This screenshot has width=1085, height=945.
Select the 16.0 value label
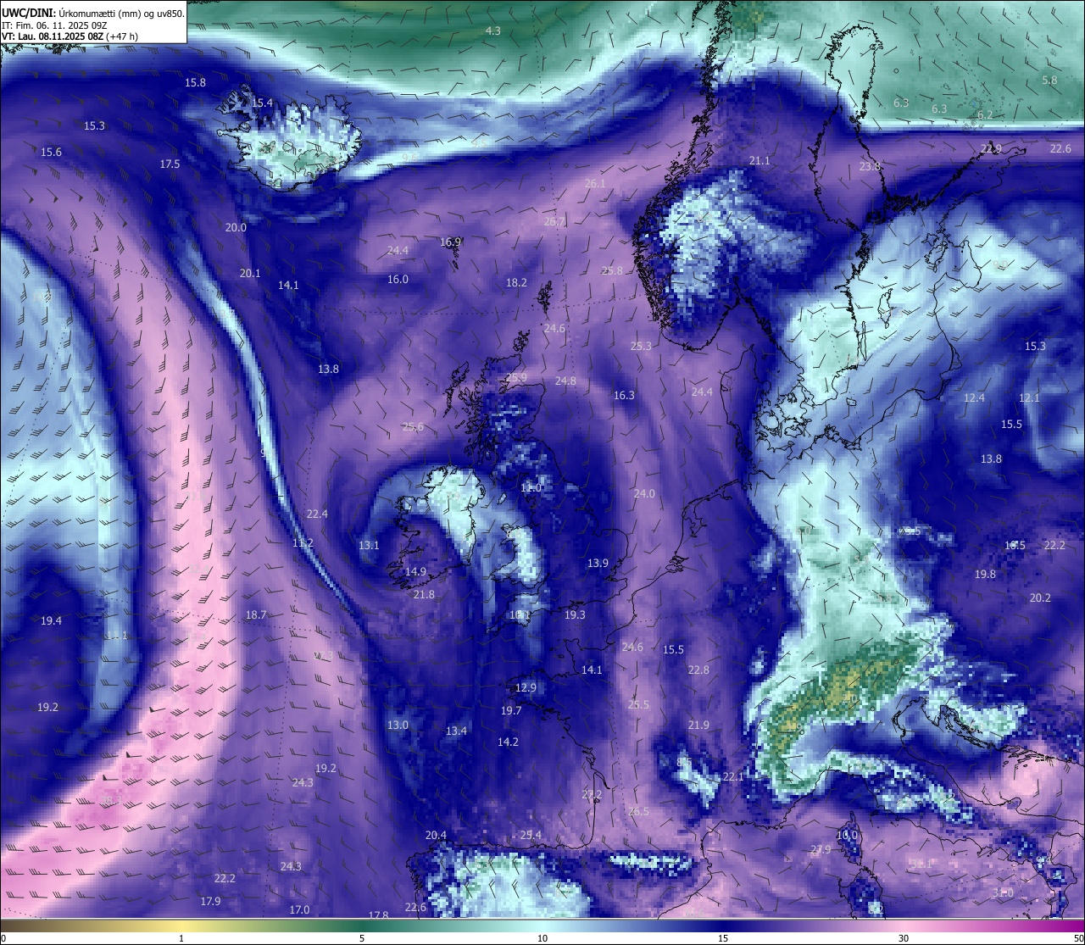398,279
